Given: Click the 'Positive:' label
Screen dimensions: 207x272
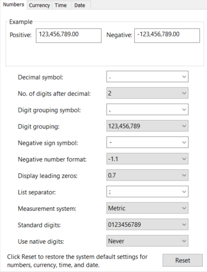Looking at the screenshot, I should (x=20, y=35).
